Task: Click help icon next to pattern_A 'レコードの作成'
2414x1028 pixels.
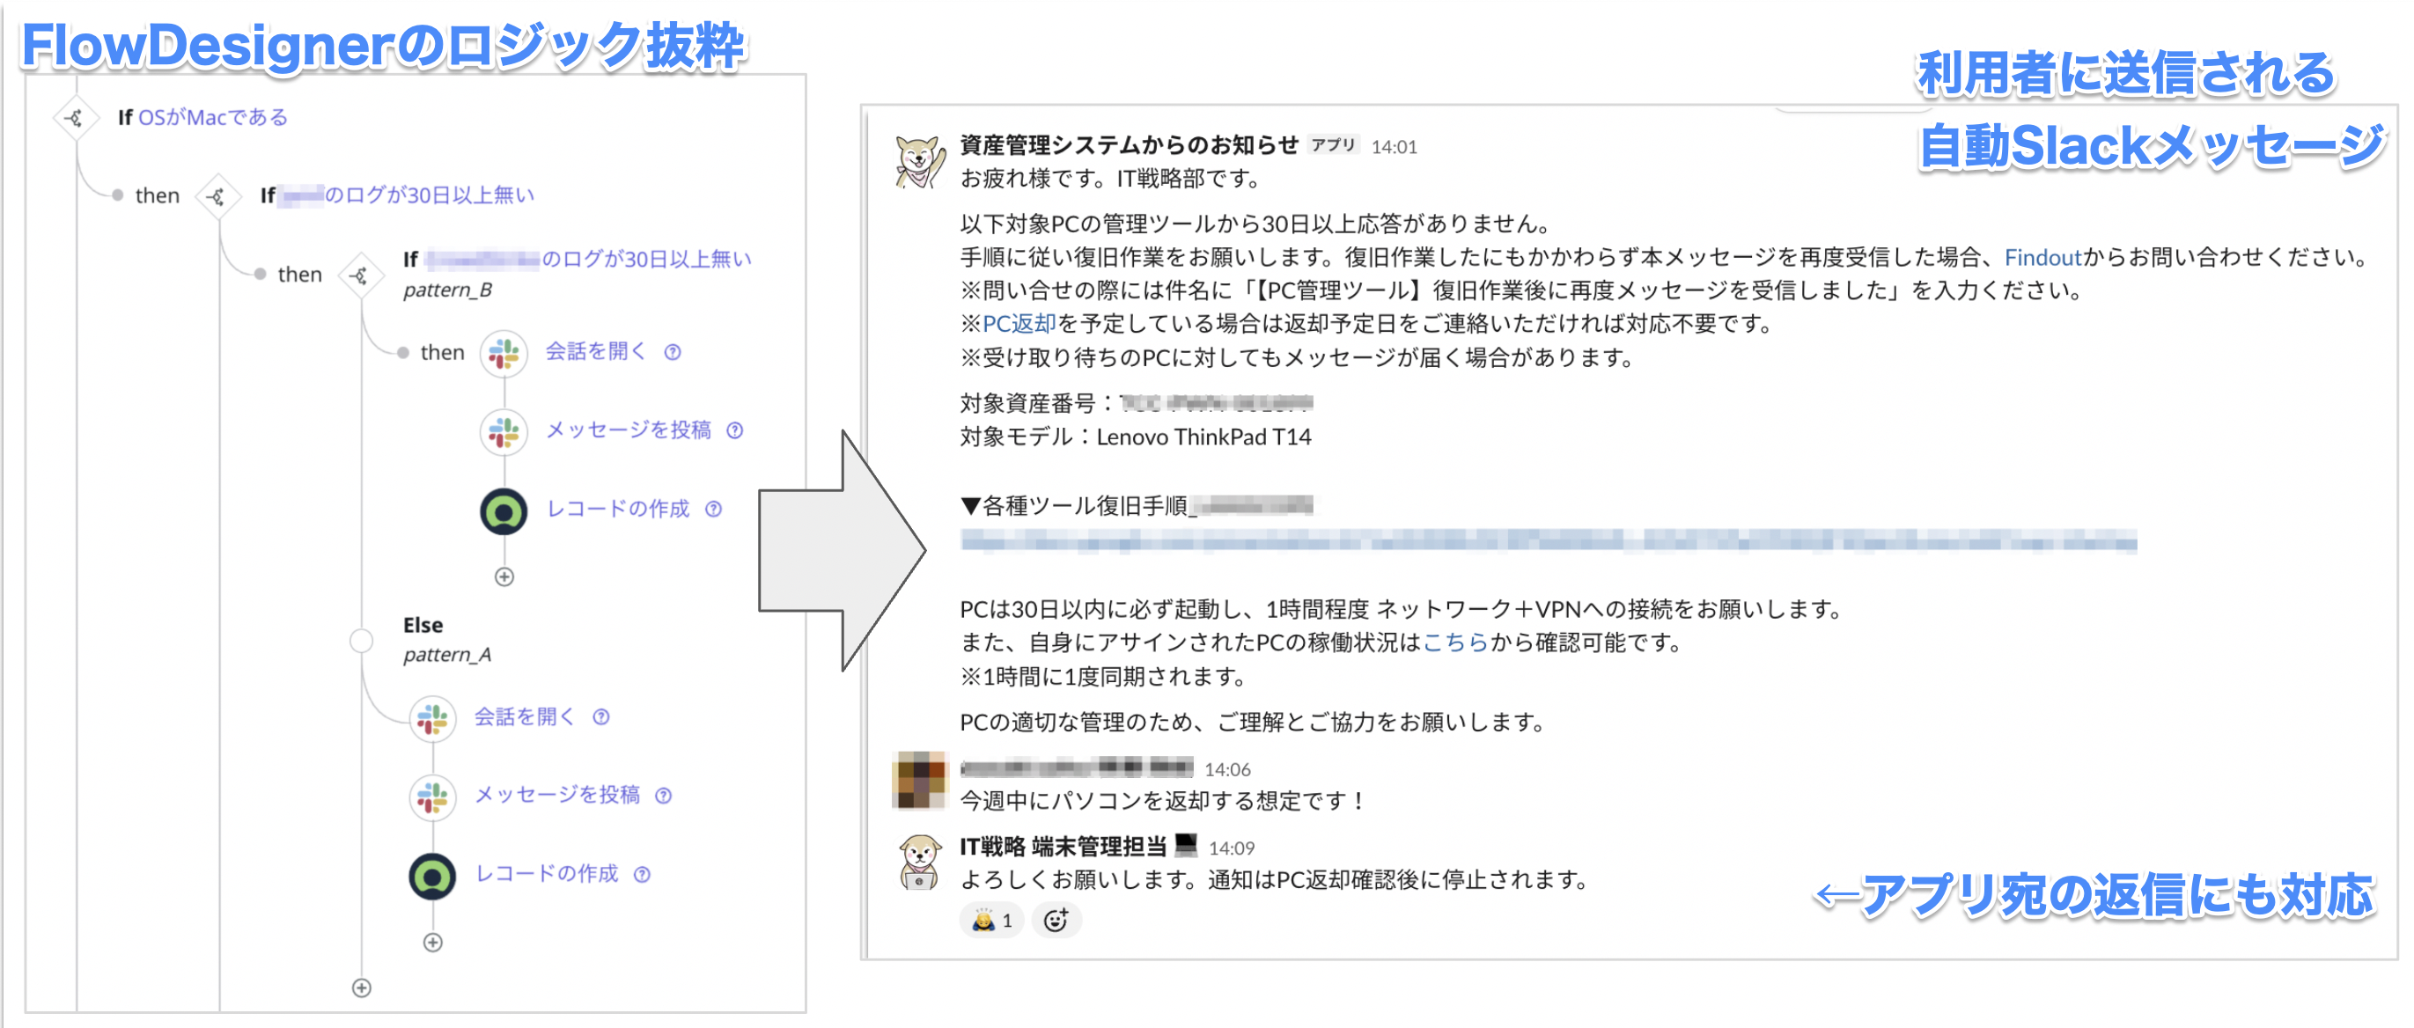Action: click(642, 874)
